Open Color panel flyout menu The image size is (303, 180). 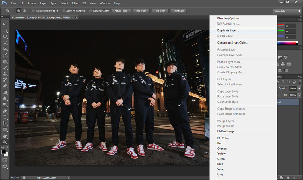[x=300, y=20]
